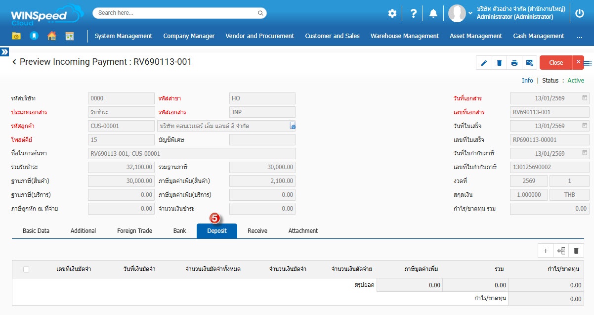Expand the user profile dropdown arrow
Image resolution: width=594 pixels, height=315 pixels.
470,13
